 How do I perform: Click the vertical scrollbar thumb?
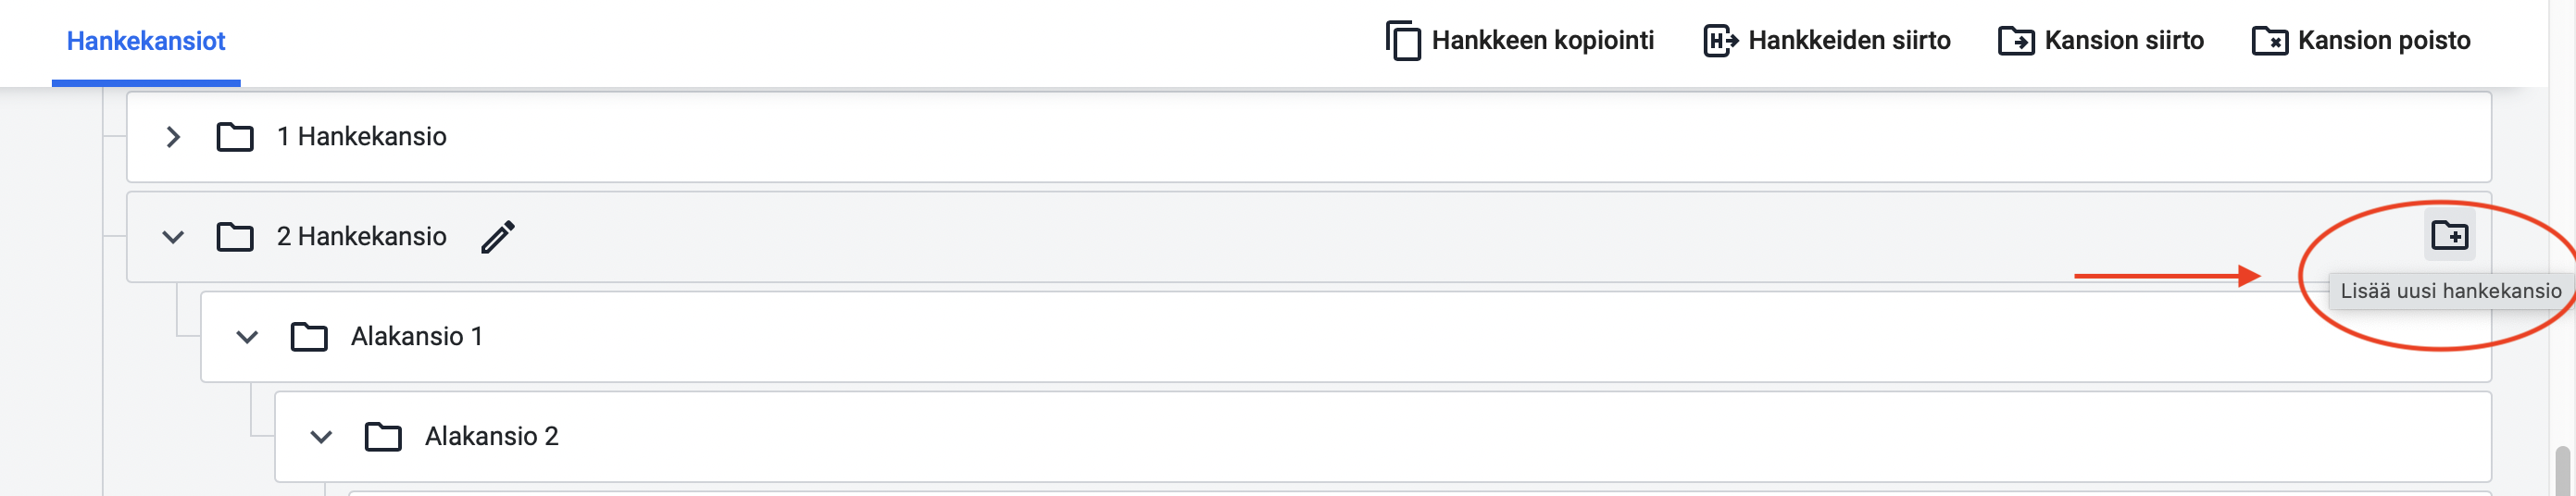click(x=2562, y=471)
